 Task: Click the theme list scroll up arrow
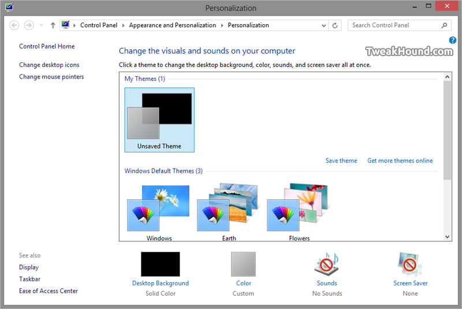[x=447, y=77]
